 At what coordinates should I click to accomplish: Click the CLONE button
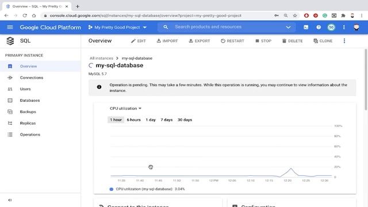click(x=323, y=41)
